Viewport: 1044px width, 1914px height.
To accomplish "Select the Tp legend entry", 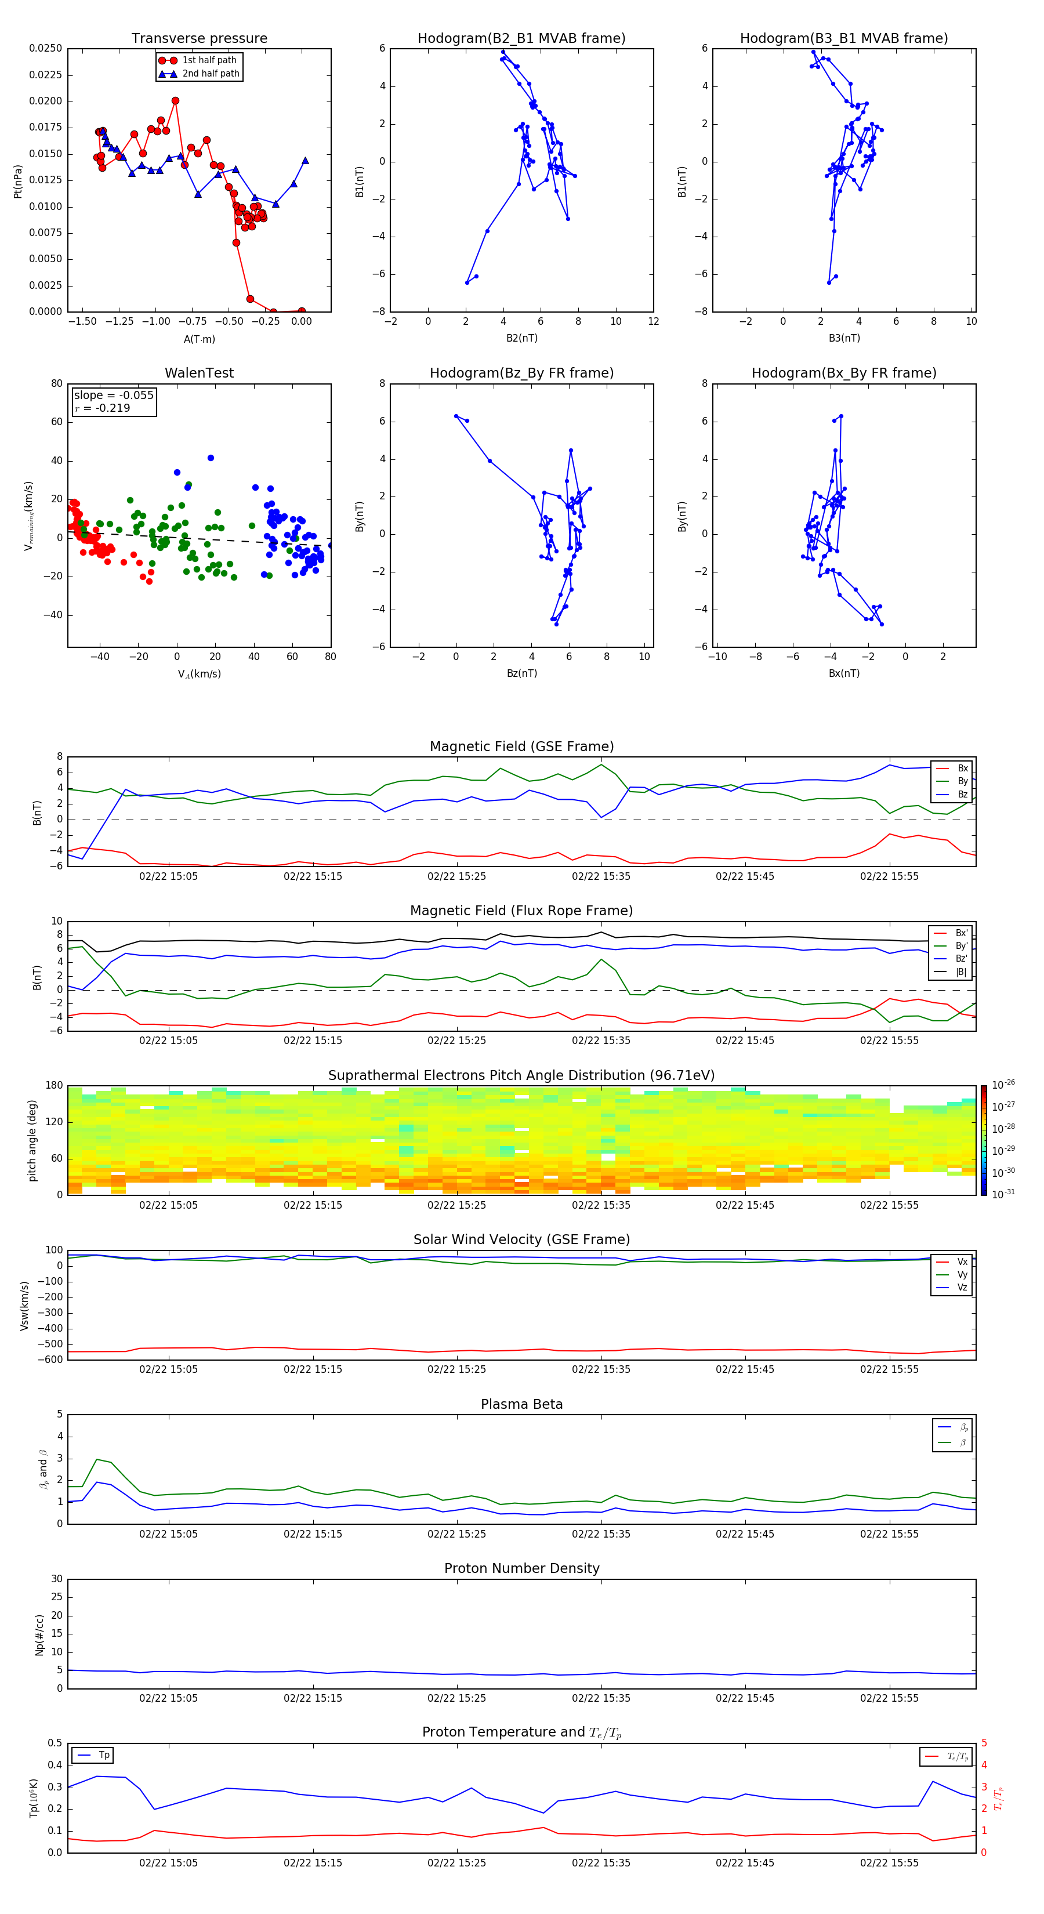I will click(x=93, y=1755).
